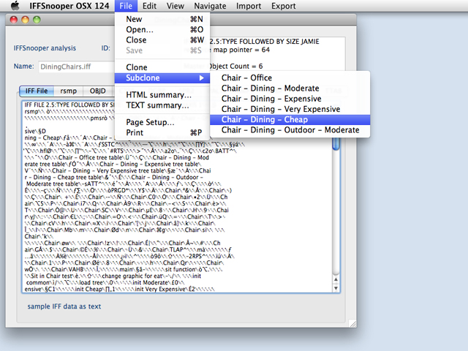Click the Name field containing DiningChairs.iff
Image resolution: width=468 pixels, height=351 pixels.
77,67
